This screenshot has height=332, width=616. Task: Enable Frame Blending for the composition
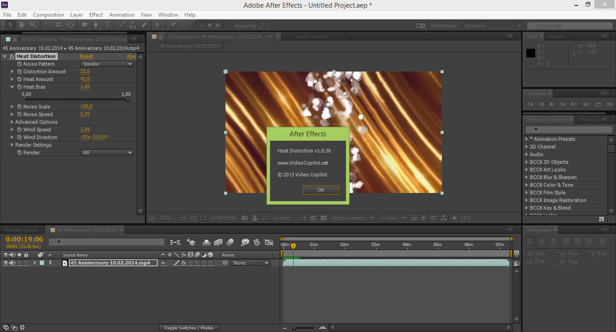click(218, 242)
